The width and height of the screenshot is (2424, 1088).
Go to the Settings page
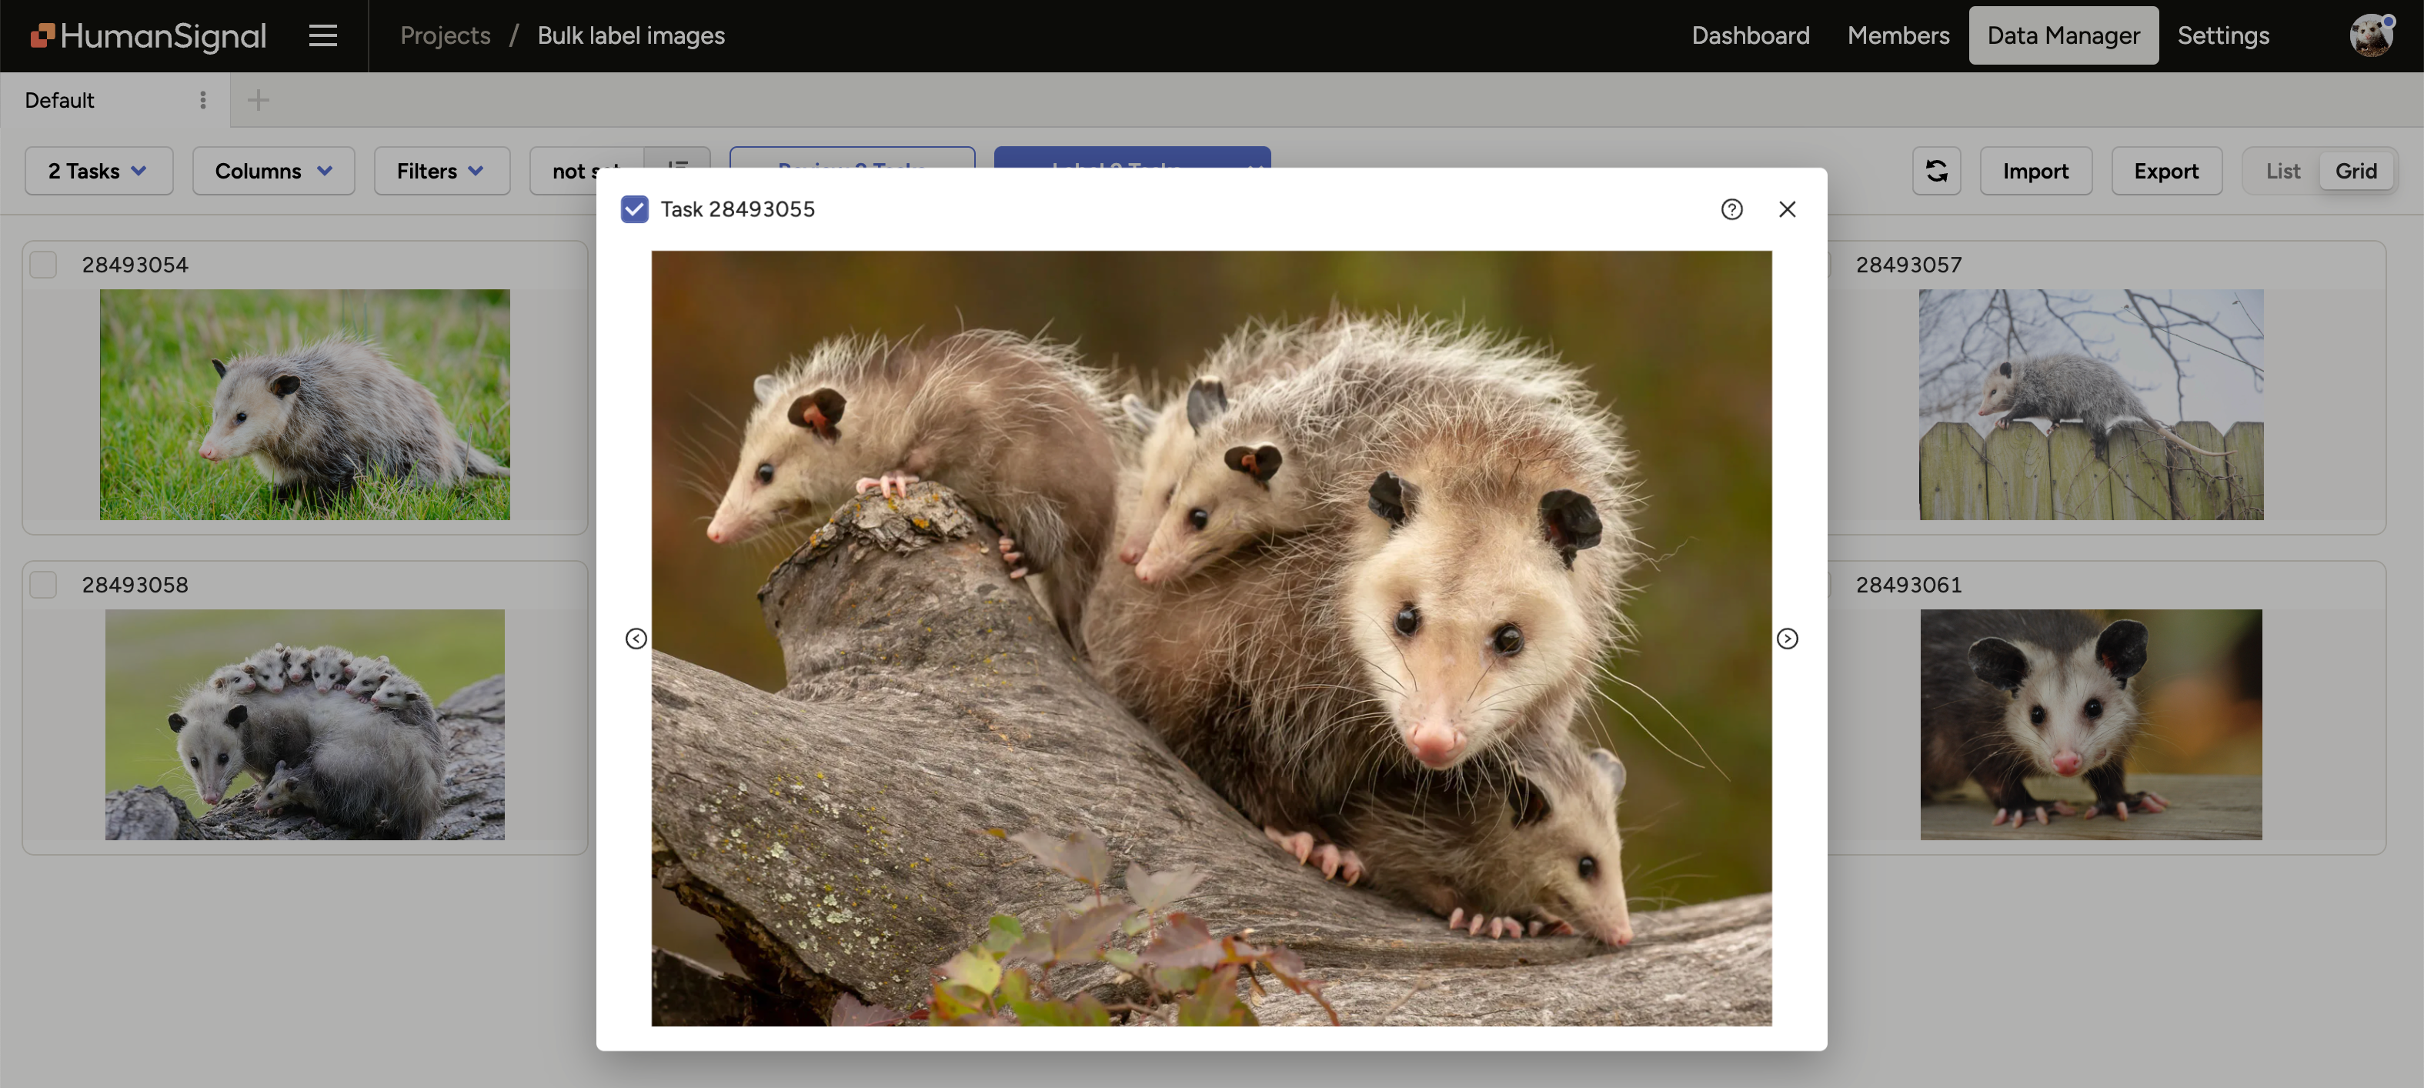click(2222, 35)
